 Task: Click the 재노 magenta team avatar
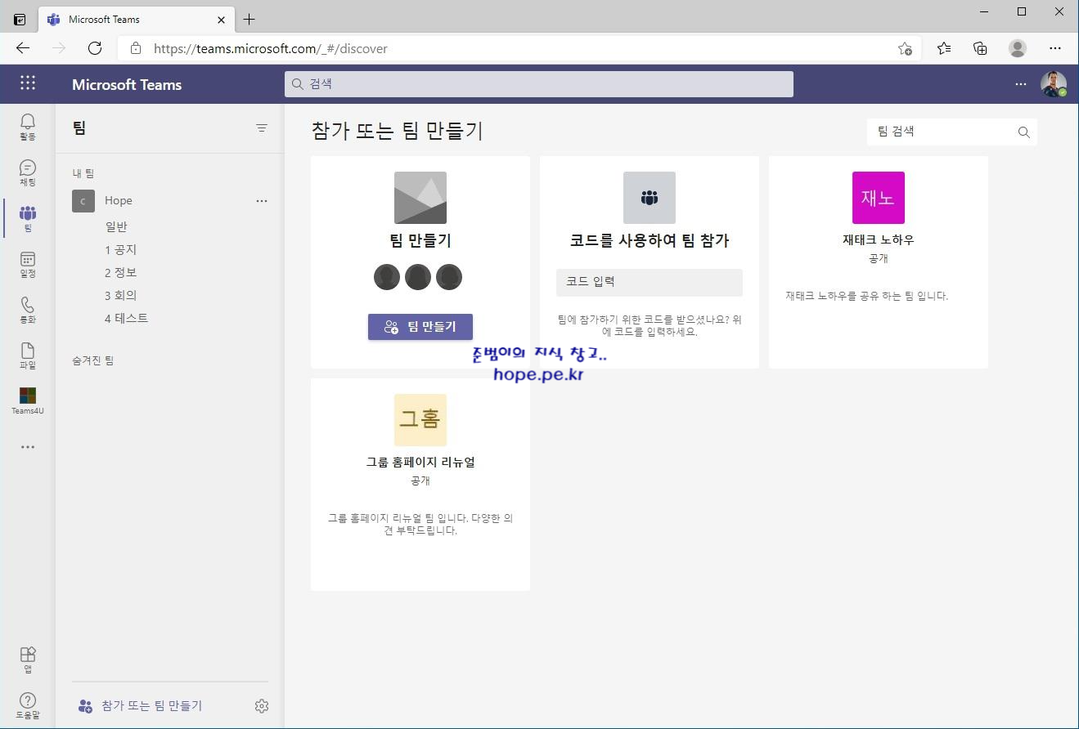click(879, 198)
